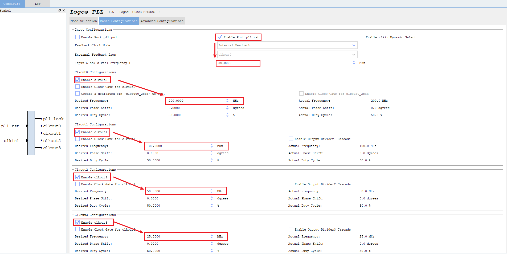507x254 pixels.
Task: Check Enable Output Divider2 Cascade
Action: click(x=291, y=184)
